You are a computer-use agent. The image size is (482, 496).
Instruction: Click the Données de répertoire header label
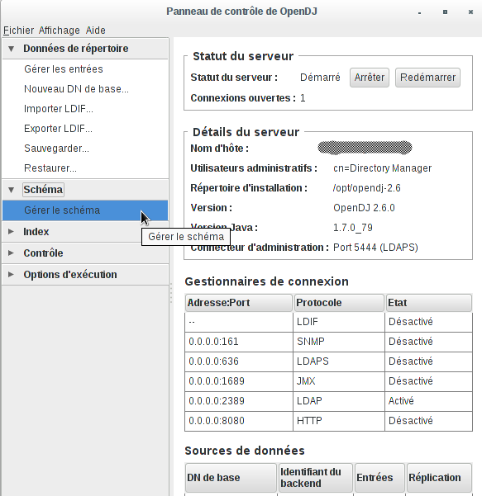[x=76, y=49]
